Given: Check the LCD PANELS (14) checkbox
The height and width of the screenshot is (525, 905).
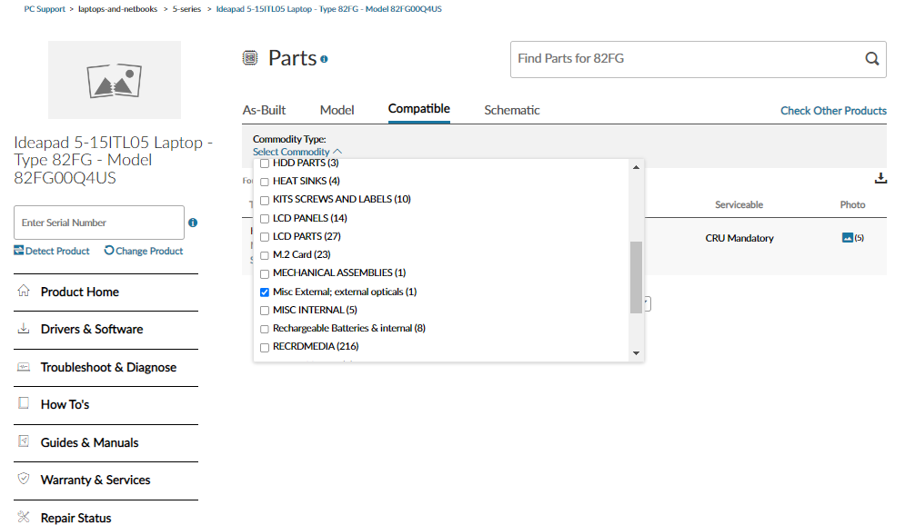Looking at the screenshot, I should 265,218.
